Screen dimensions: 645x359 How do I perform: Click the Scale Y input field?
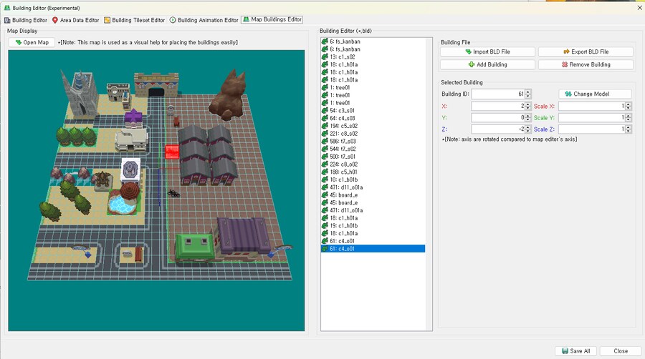(x=591, y=117)
